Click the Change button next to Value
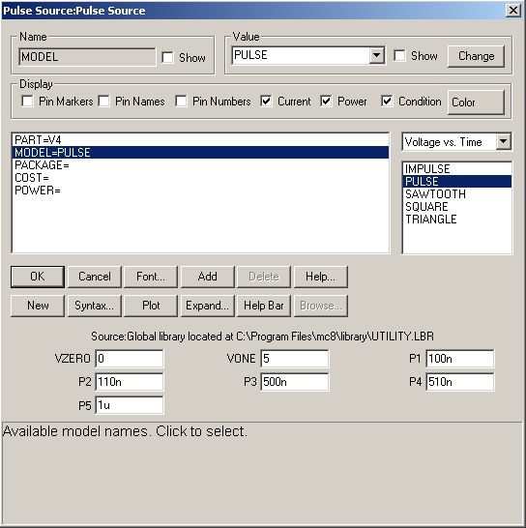This screenshot has width=526, height=528. coord(476,56)
